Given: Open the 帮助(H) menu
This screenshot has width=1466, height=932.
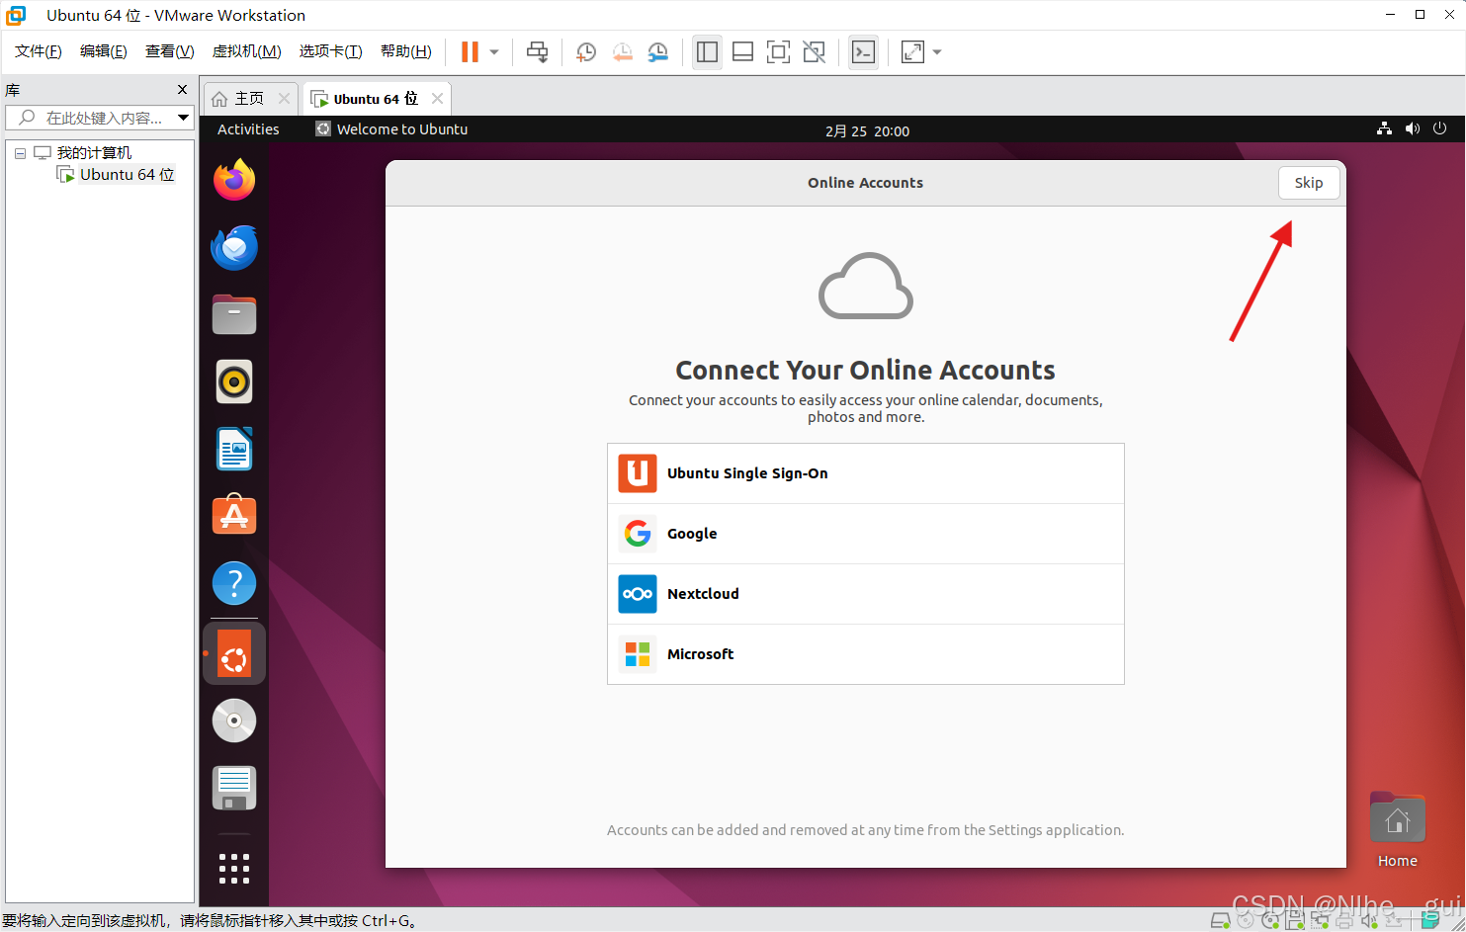Looking at the screenshot, I should pos(406,51).
